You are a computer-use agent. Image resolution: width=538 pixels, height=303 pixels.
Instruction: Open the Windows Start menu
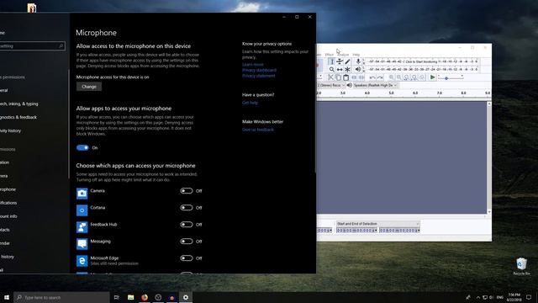click(7, 297)
